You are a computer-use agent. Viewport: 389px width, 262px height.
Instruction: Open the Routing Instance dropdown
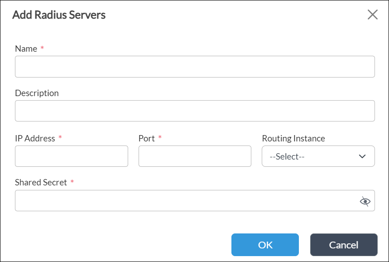[x=318, y=156]
